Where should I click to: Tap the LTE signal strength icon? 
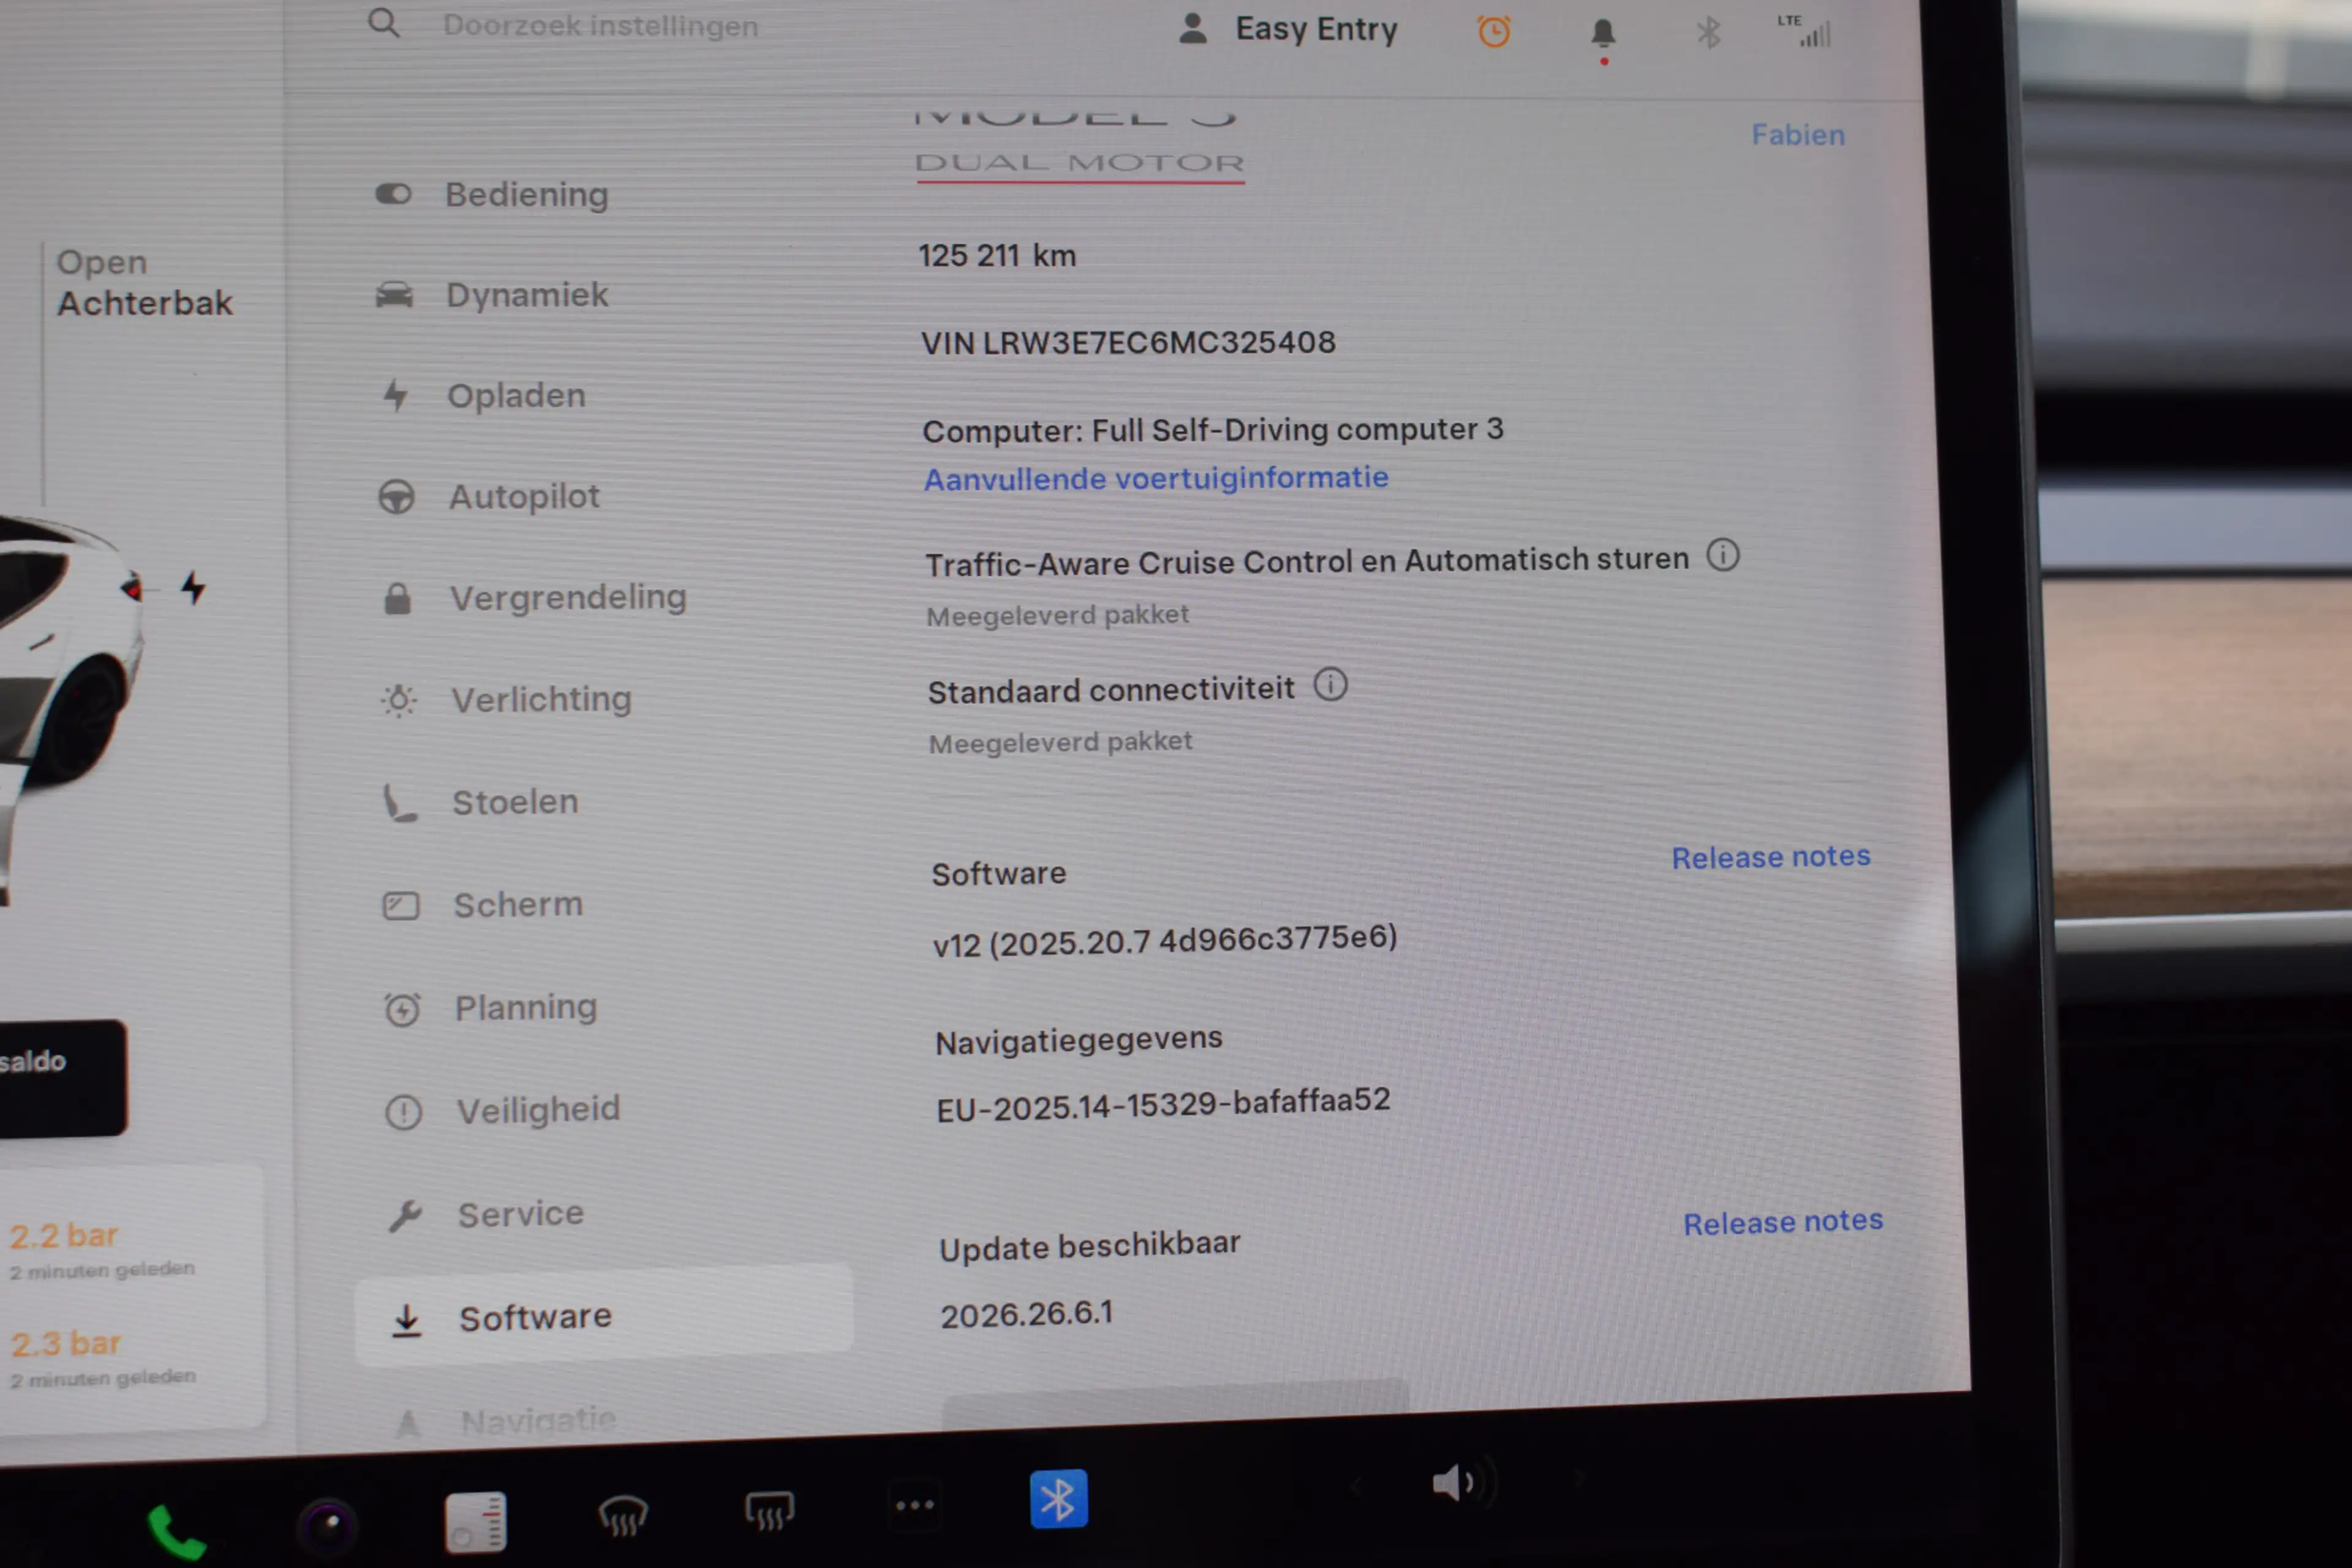tap(1805, 31)
